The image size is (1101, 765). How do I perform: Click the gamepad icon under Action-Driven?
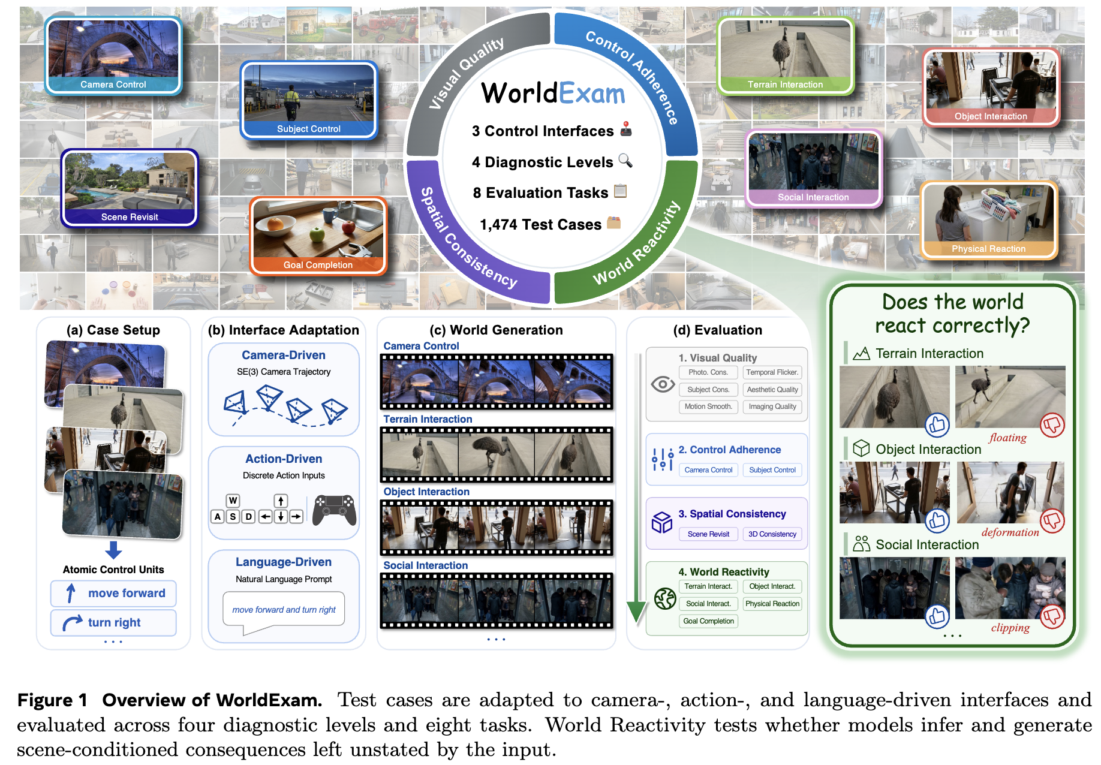334,510
